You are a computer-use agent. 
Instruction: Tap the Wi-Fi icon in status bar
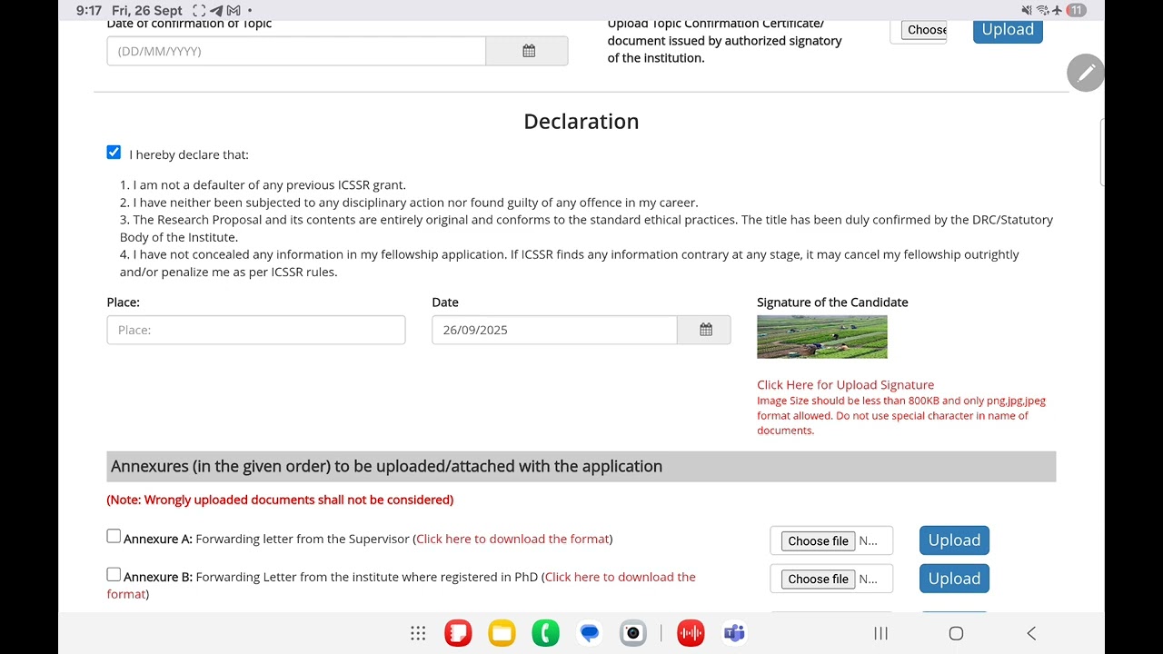pyautogui.click(x=1042, y=10)
